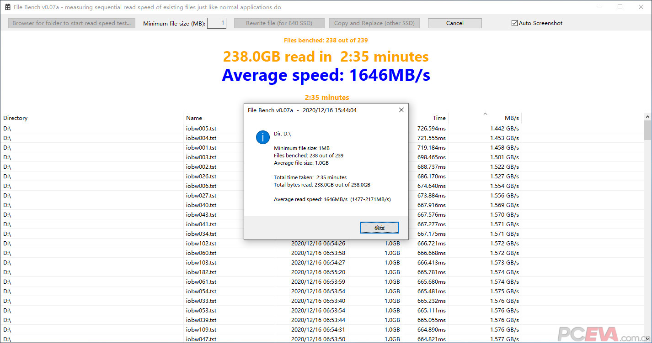Image resolution: width=652 pixels, height=343 pixels.
Task: Click the blue info icon in the dialog
Action: (x=262, y=137)
